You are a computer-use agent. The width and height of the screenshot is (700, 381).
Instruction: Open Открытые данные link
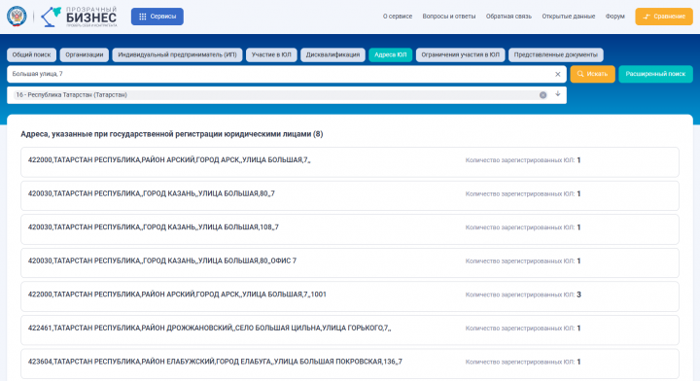[x=569, y=17]
